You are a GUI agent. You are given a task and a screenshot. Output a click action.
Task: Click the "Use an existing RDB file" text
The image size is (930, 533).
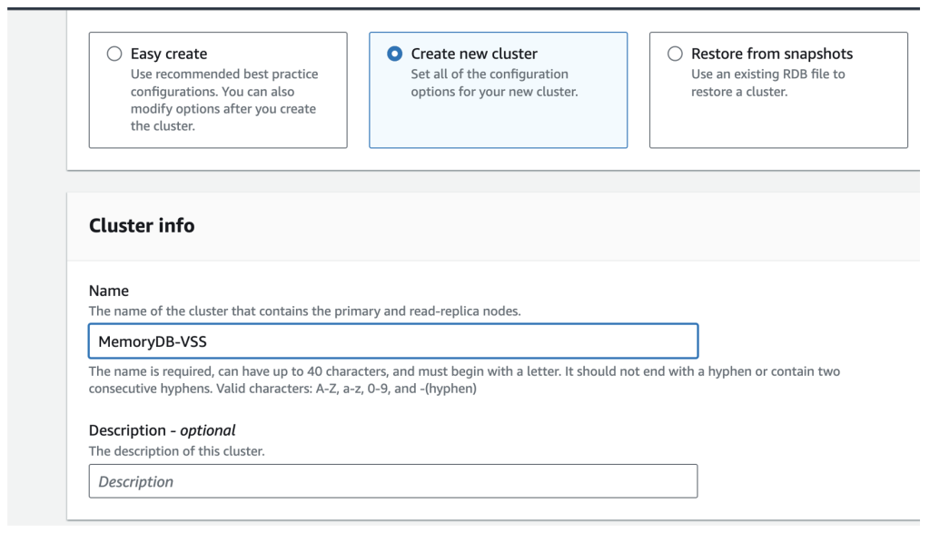[x=767, y=74]
